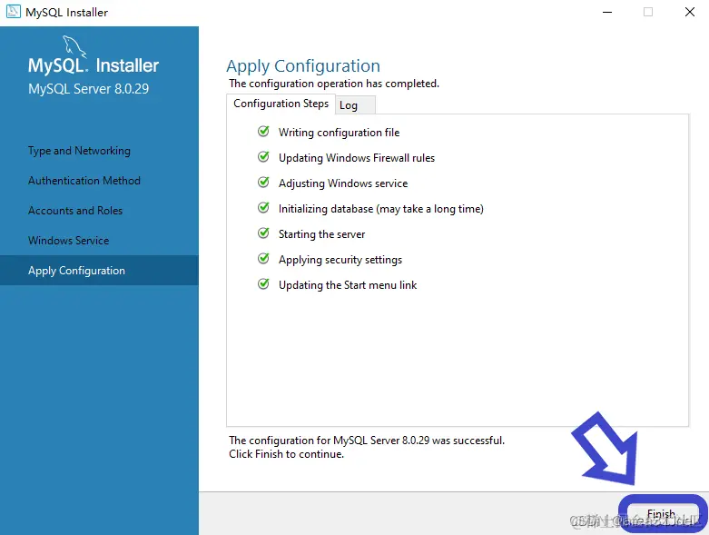Go to Accounts and Roles step
Image resolution: width=709 pixels, height=535 pixels.
pos(75,211)
